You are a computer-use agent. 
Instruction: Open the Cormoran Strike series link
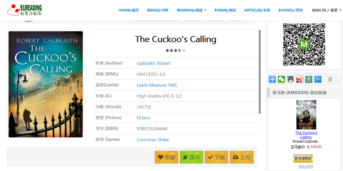click(x=153, y=140)
